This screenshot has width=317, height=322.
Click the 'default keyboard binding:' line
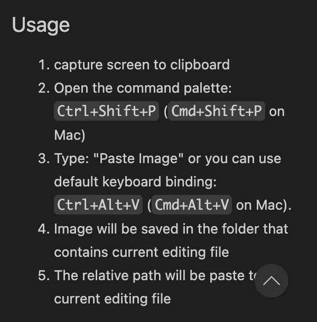pos(135,182)
